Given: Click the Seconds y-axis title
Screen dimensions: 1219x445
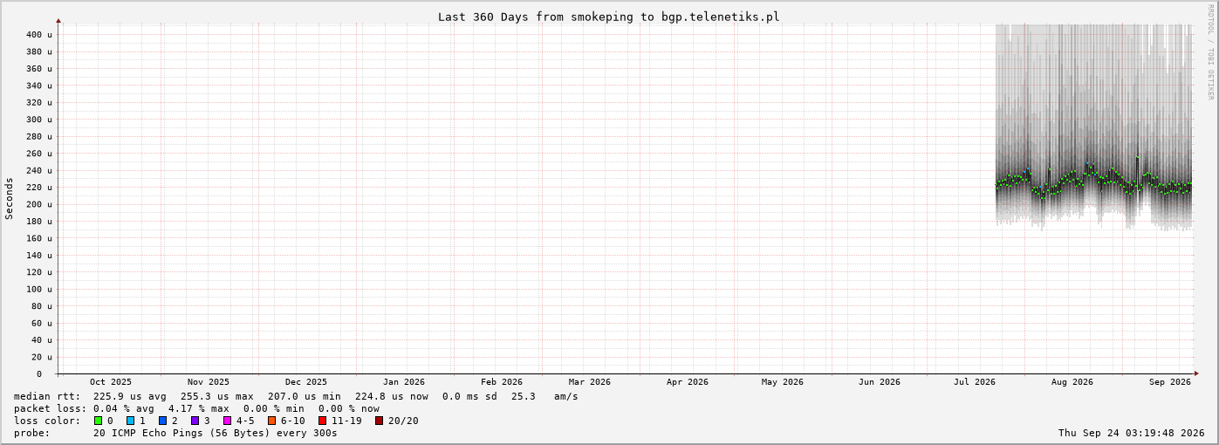Looking at the screenshot, I should [10, 198].
